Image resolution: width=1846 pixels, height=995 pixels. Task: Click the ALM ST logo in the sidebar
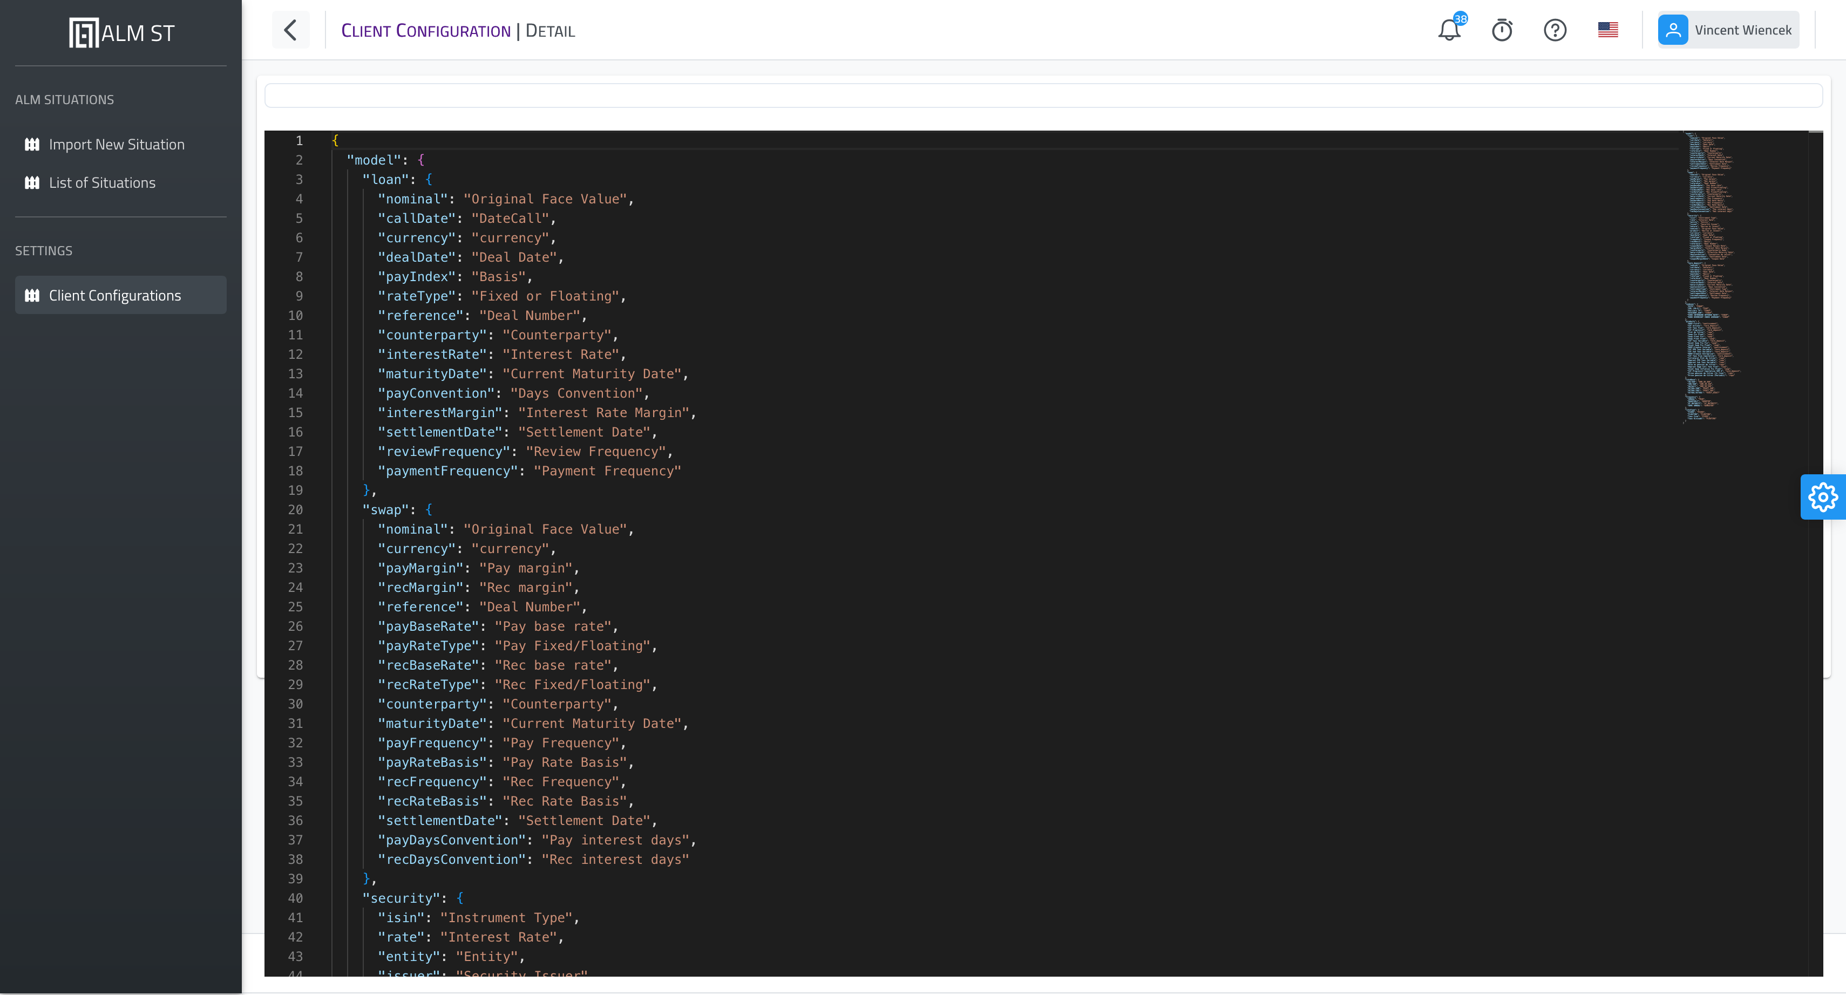pyautogui.click(x=120, y=31)
